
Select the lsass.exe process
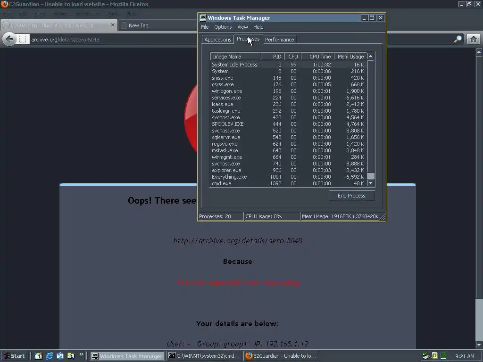(x=288, y=104)
